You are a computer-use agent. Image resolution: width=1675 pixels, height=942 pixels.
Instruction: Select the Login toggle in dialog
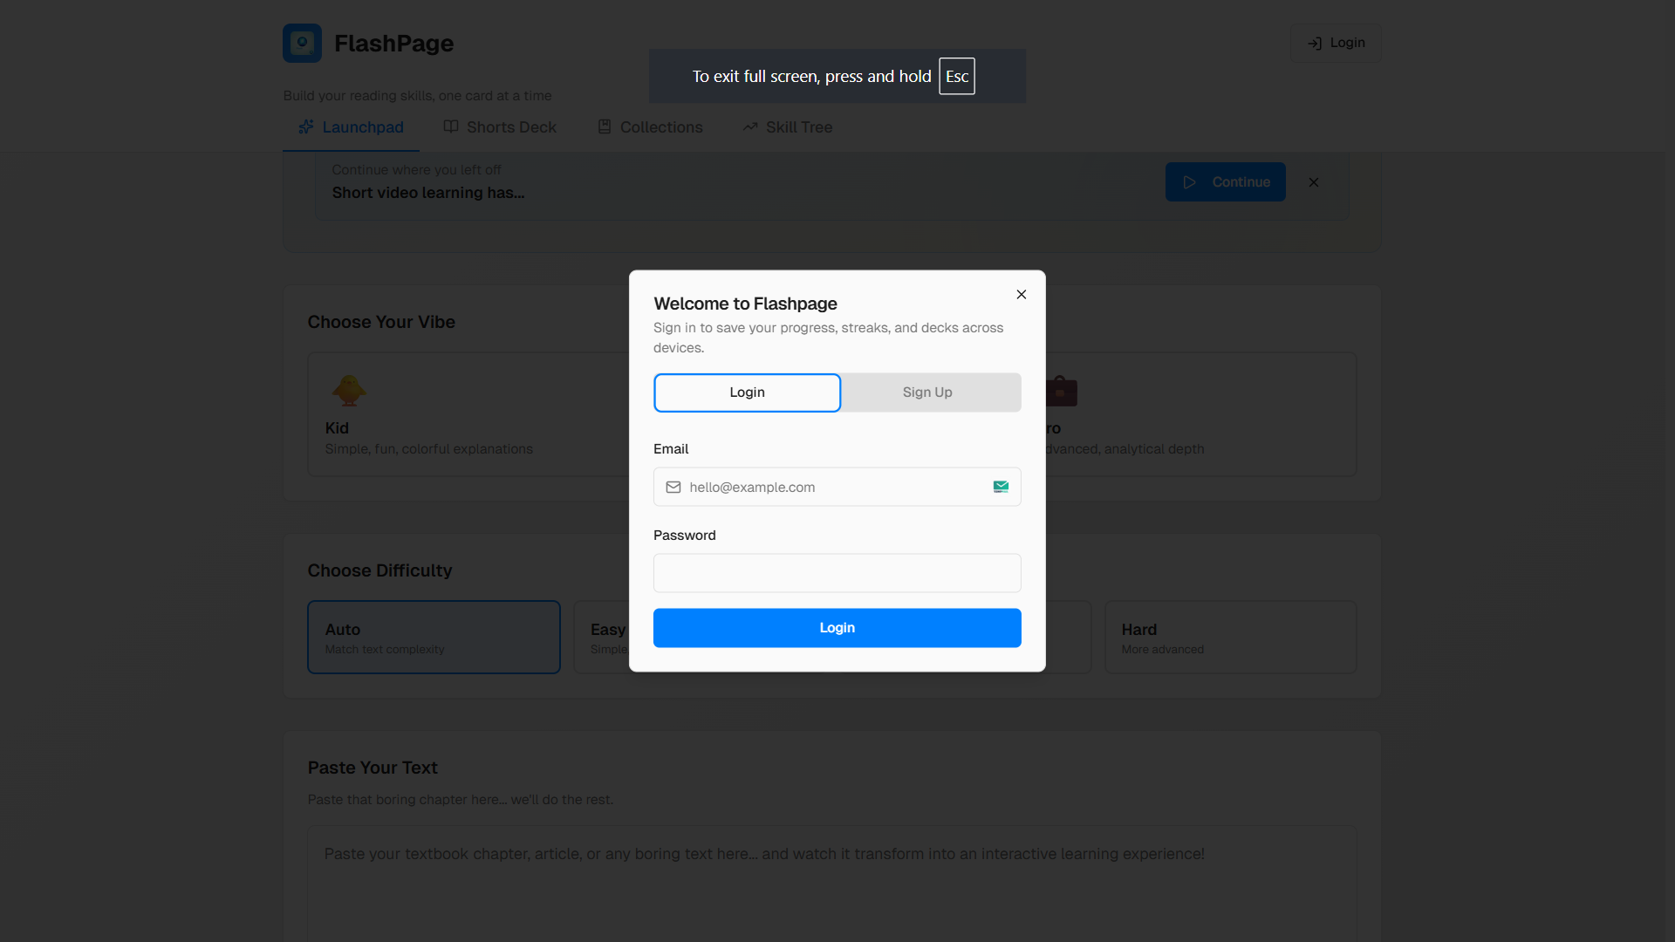pyautogui.click(x=747, y=392)
